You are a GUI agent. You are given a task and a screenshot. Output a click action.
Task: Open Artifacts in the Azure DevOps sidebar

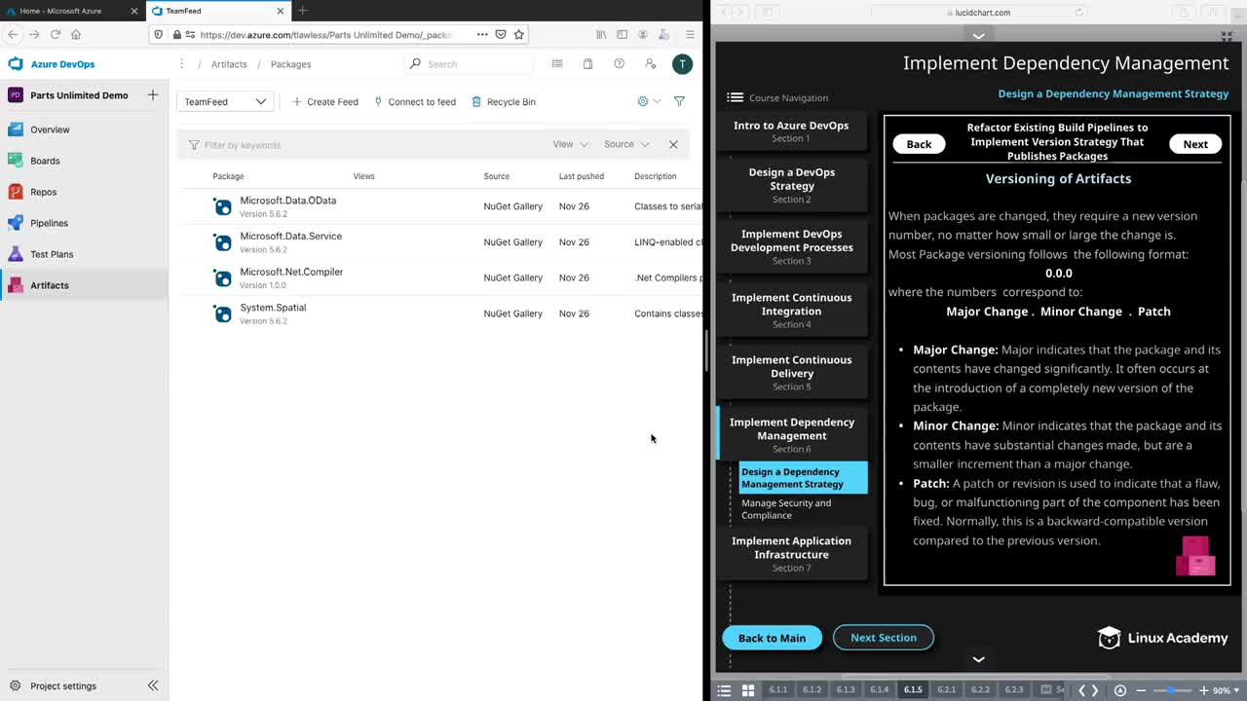pyautogui.click(x=49, y=285)
